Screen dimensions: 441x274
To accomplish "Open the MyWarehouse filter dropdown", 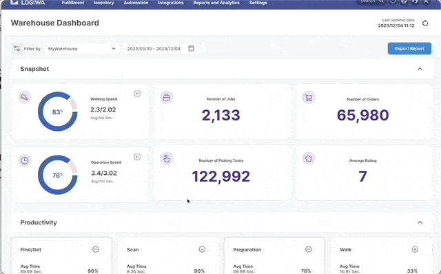I will click(x=81, y=49).
